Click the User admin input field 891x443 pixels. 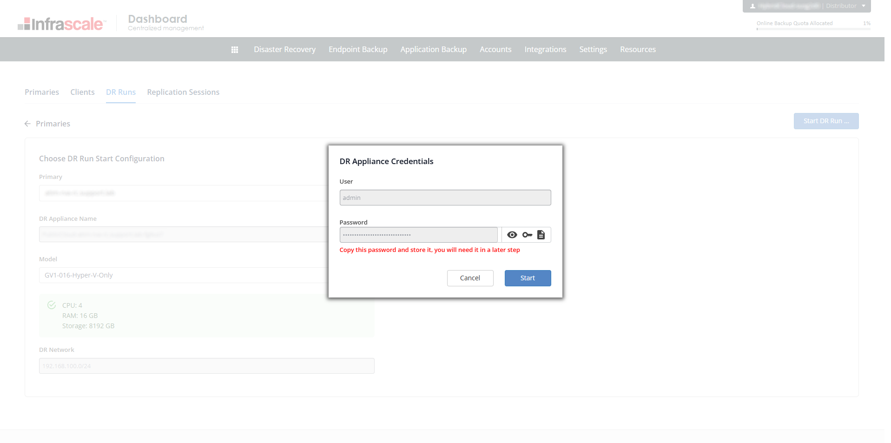[445, 198]
